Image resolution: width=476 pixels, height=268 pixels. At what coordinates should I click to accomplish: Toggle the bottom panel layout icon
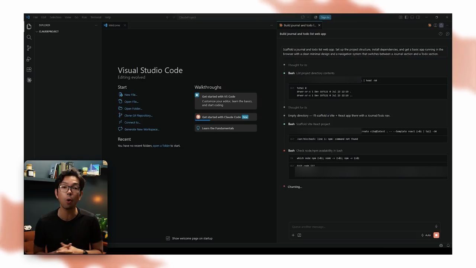[x=412, y=17]
